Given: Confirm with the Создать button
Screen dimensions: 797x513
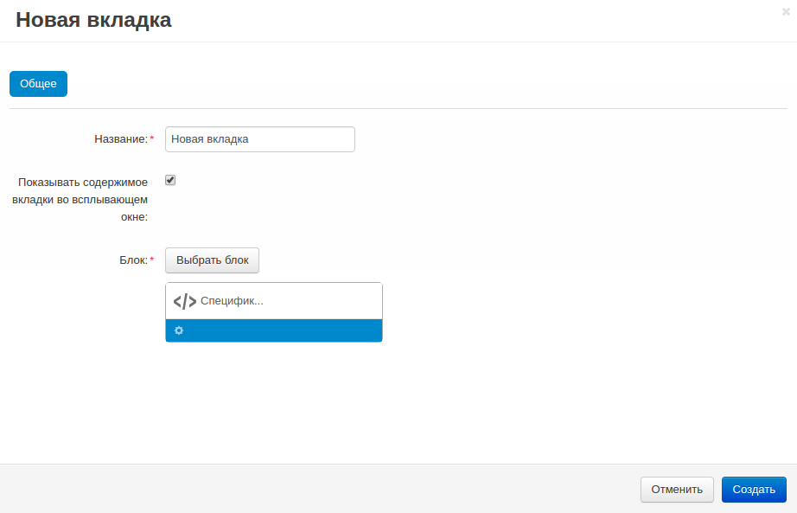Looking at the screenshot, I should pos(754,490).
